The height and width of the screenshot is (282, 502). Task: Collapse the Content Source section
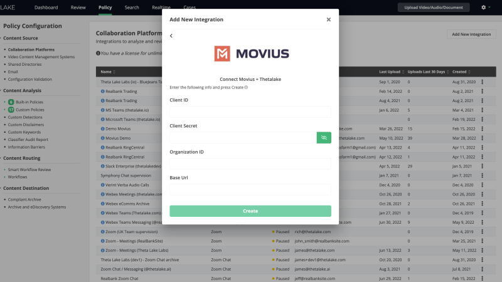[x=21, y=38]
